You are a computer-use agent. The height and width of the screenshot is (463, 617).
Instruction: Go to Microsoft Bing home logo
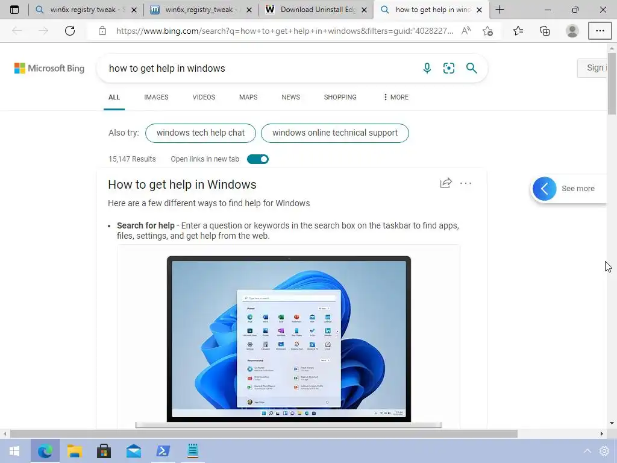click(49, 68)
